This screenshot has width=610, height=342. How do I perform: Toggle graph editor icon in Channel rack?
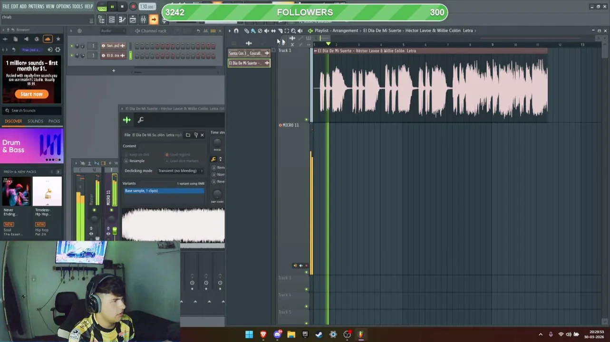pyautogui.click(x=206, y=31)
